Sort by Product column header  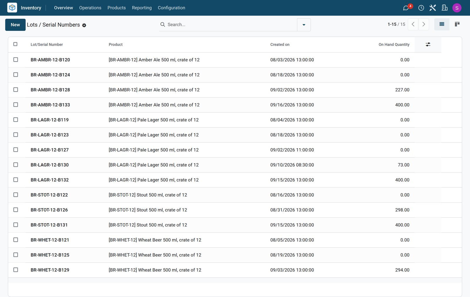(116, 45)
